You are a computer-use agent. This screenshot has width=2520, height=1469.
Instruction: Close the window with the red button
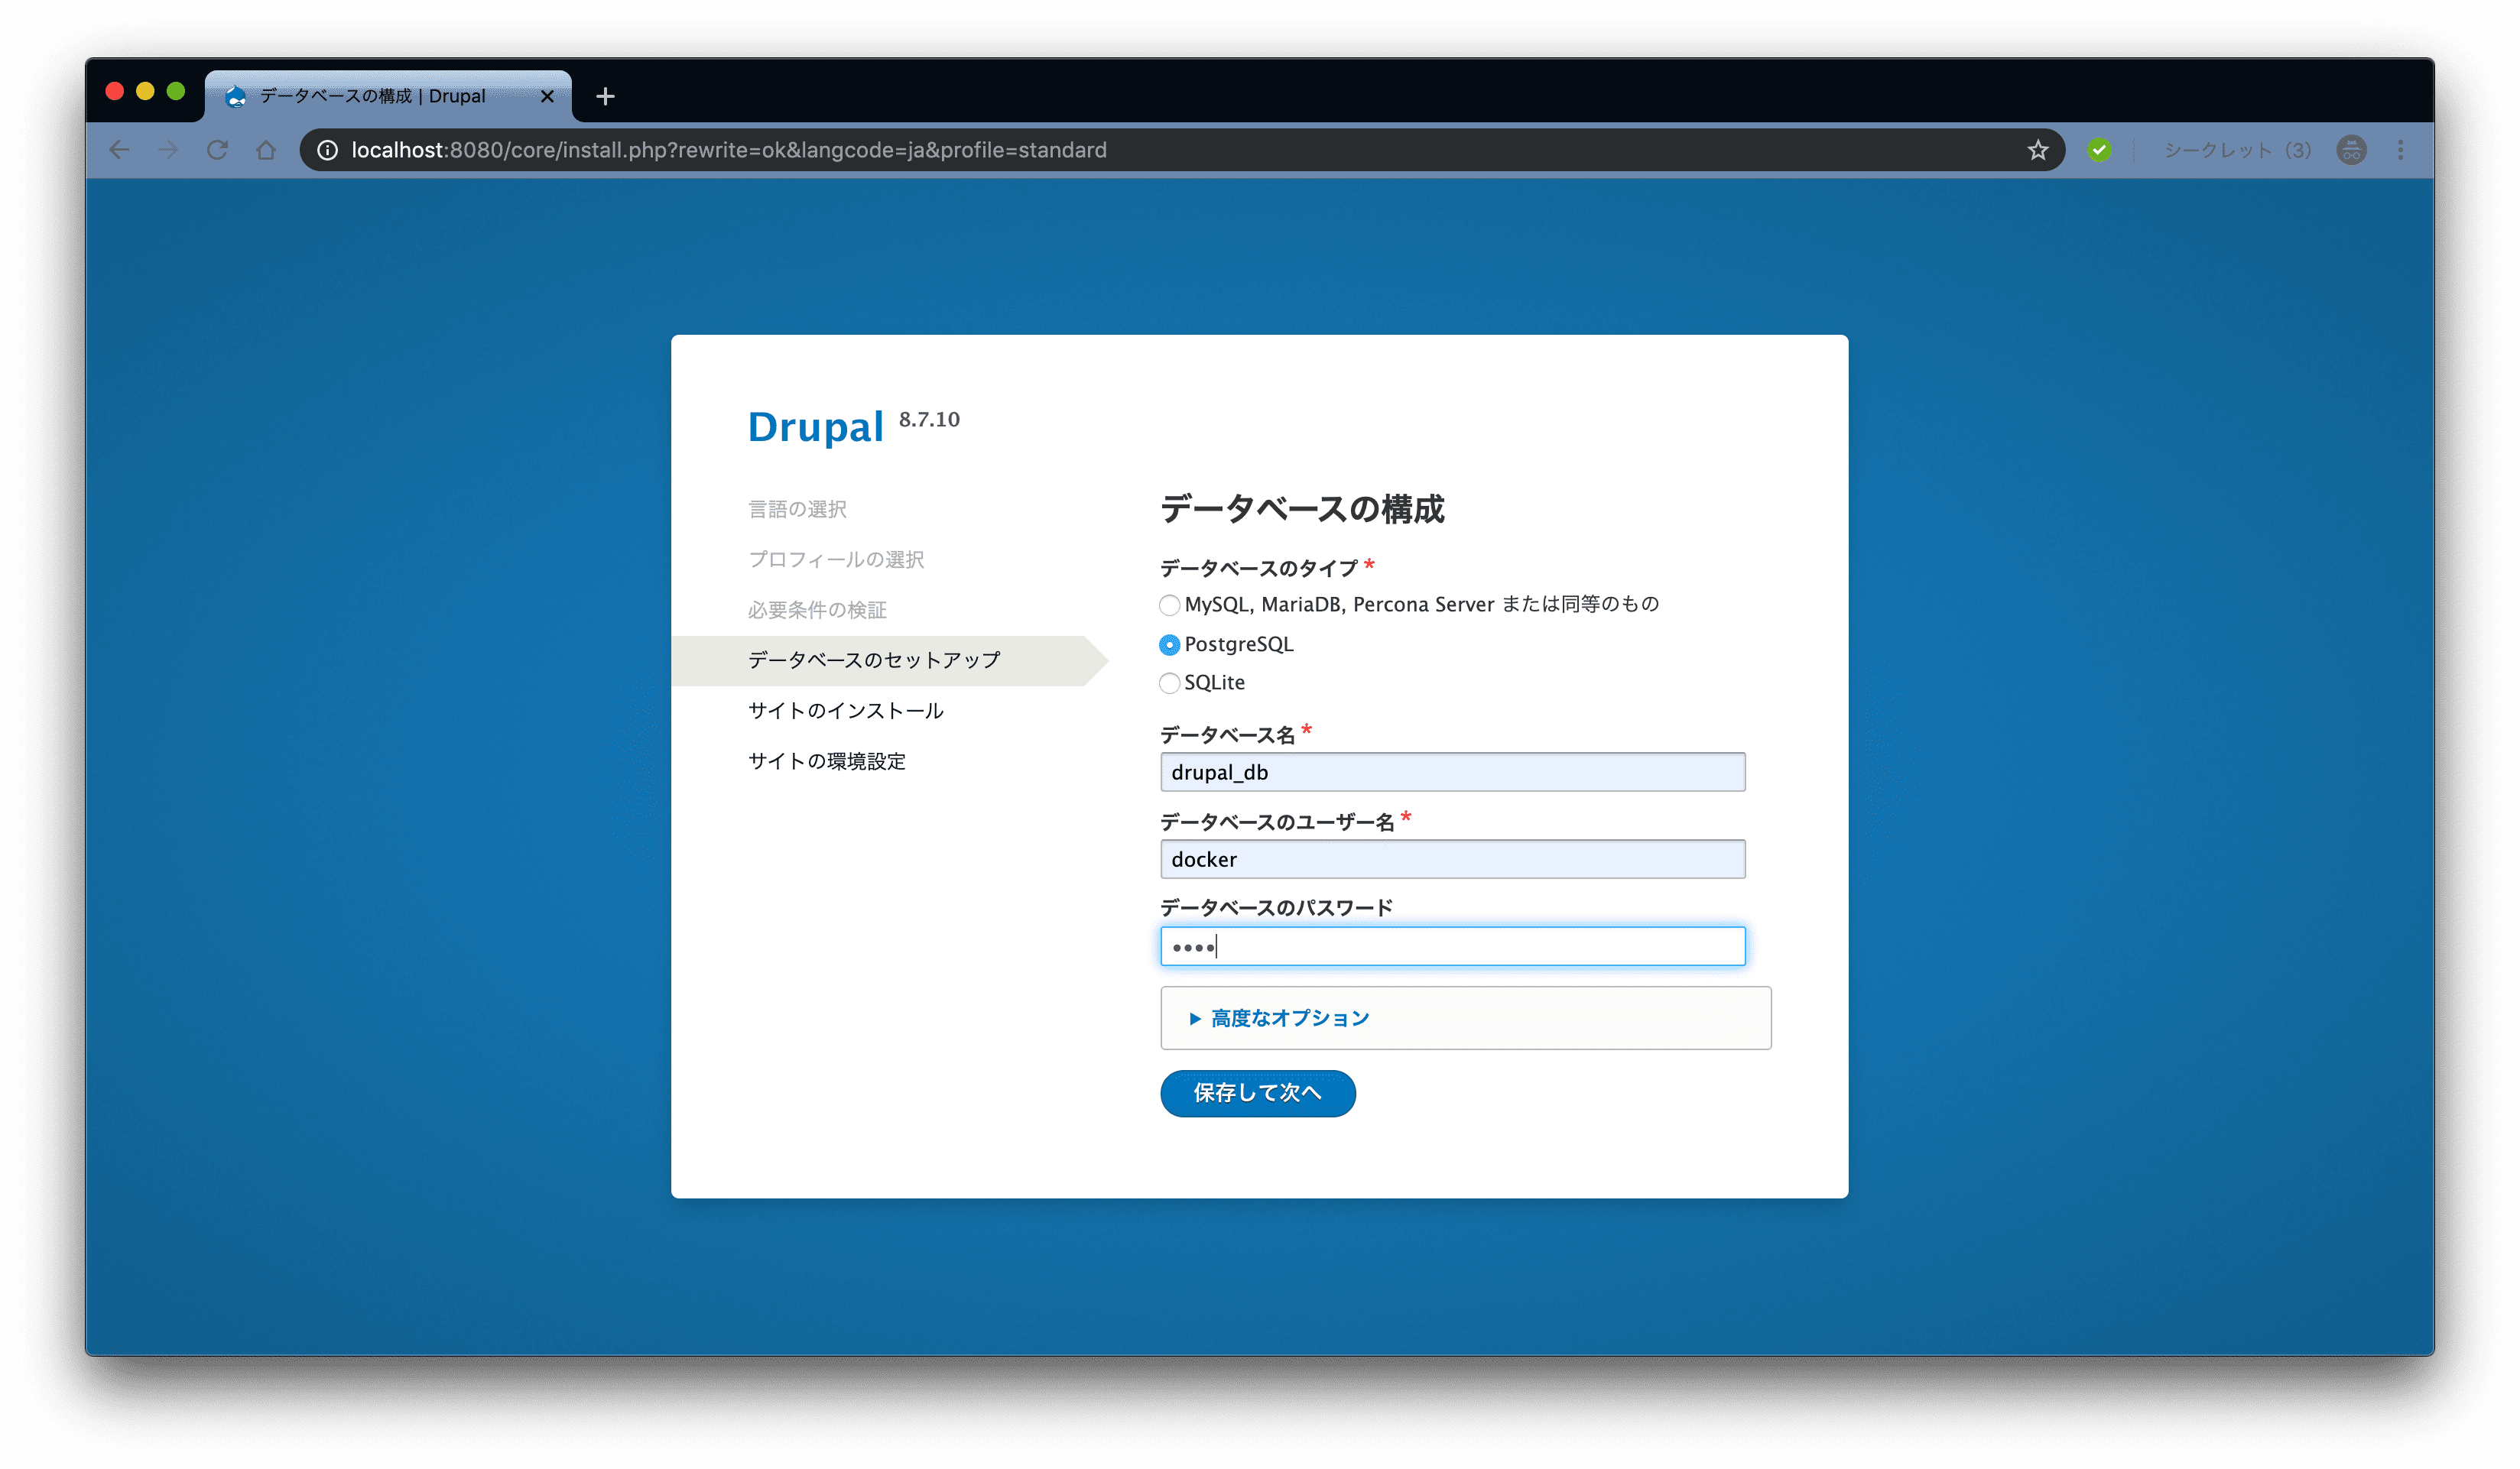[114, 91]
